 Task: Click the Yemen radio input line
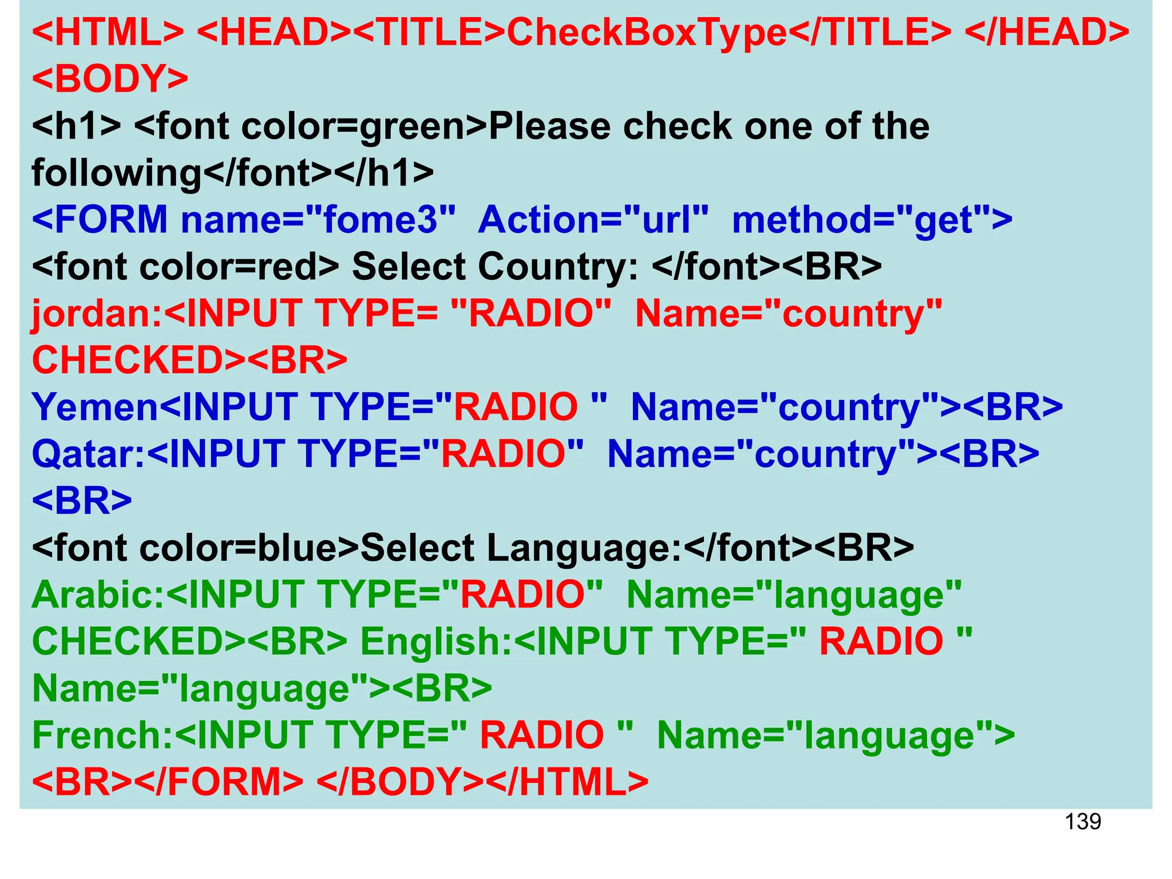pos(547,407)
